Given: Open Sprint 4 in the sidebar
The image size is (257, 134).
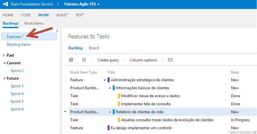Looking at the screenshot, I should (17, 94).
